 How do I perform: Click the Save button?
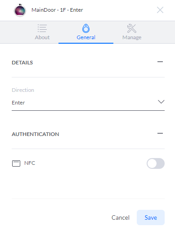click(x=151, y=217)
